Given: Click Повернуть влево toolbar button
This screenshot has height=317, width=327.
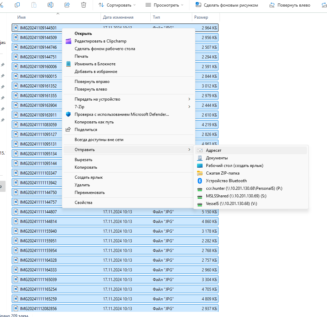Looking at the screenshot, I should 290,5.
